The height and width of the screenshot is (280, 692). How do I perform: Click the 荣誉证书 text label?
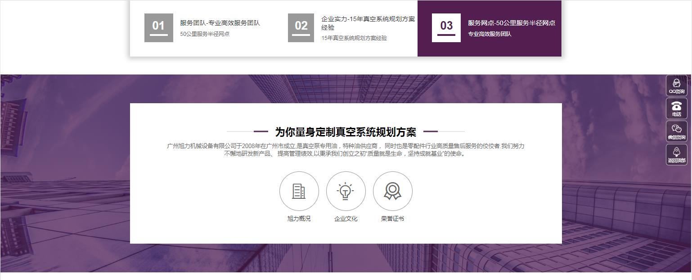click(392, 219)
